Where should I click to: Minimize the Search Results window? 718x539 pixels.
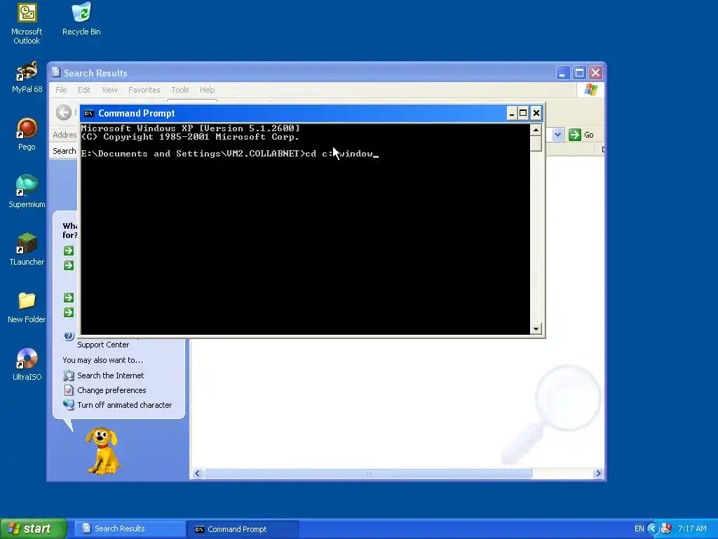click(x=563, y=73)
